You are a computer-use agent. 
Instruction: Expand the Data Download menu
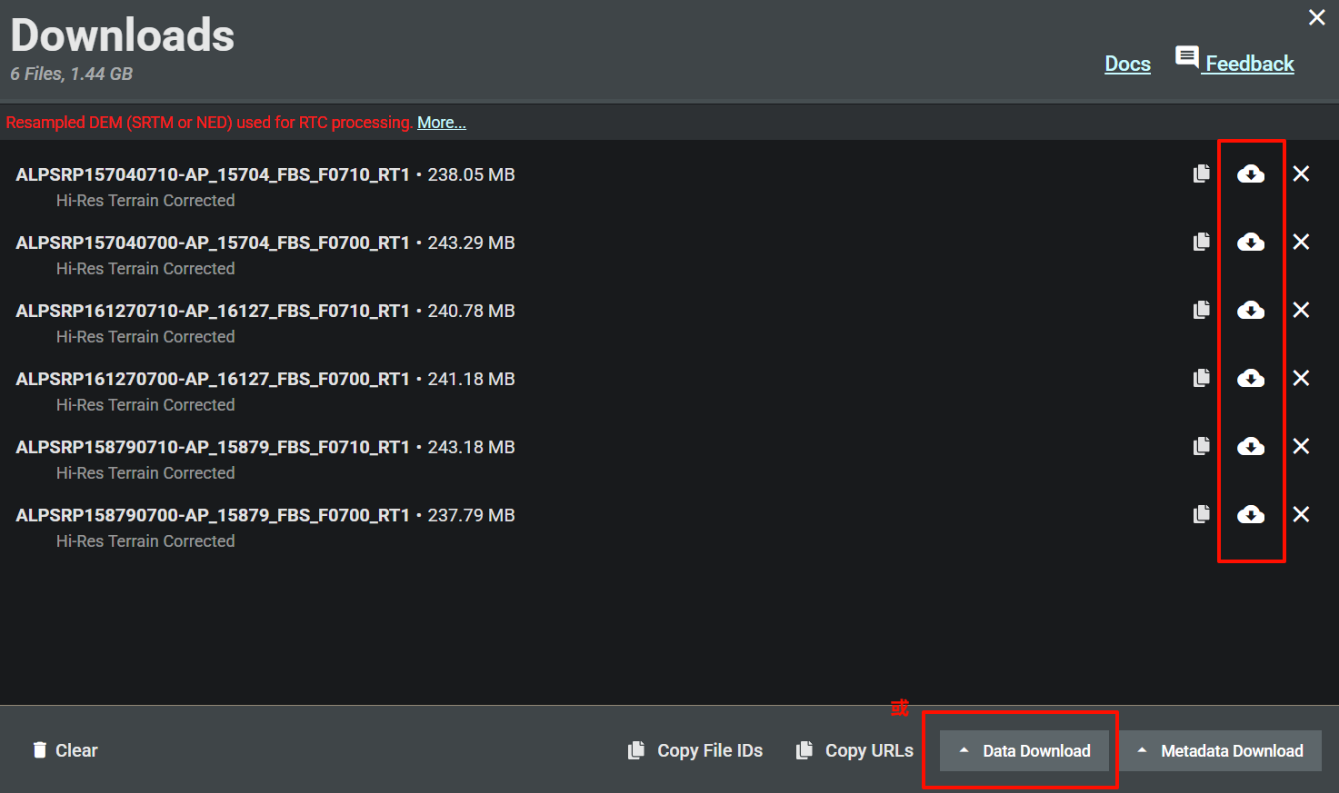1024,751
